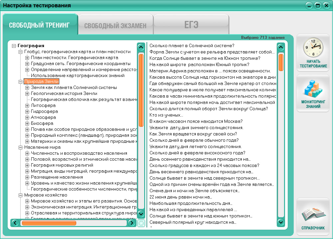Click the horizontal scroll left arrow
This screenshot has width=333, height=239.
(15, 223)
